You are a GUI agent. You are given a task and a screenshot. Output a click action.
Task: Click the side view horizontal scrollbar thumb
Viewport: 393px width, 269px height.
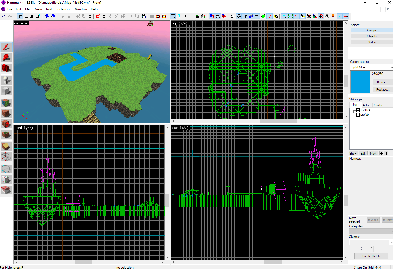tap(272, 262)
